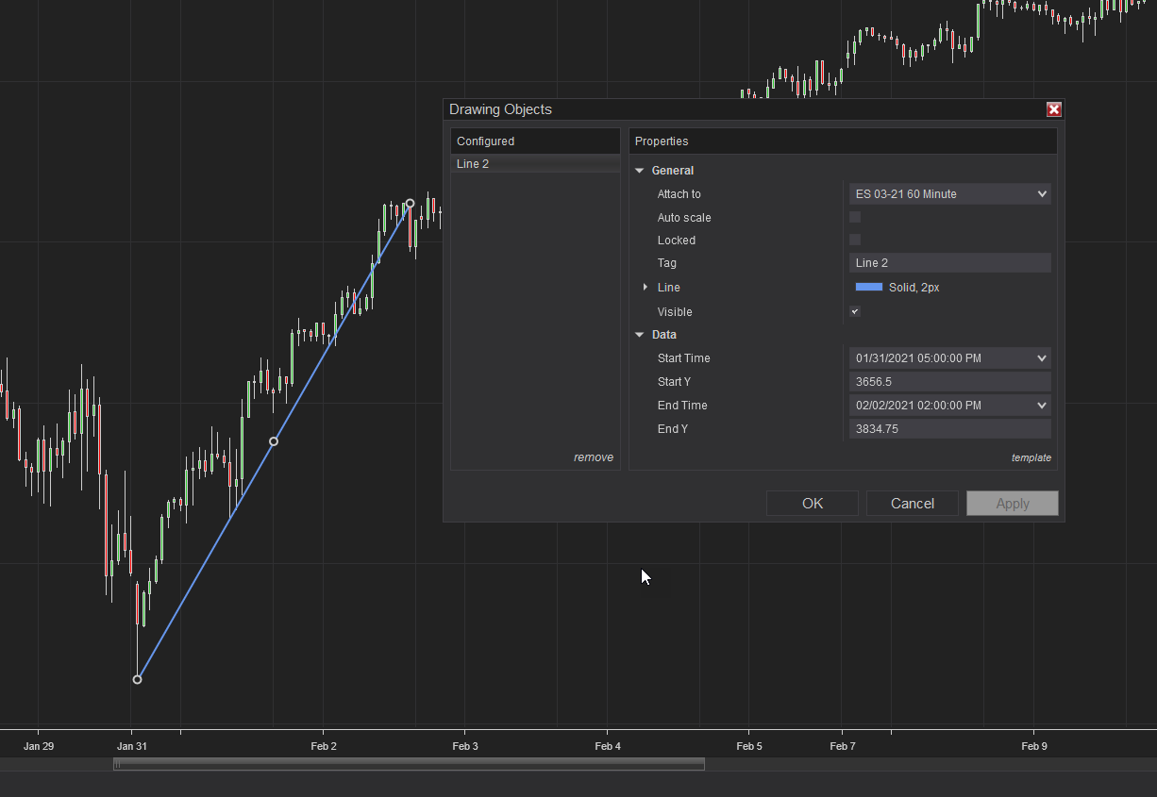Enable the Auto scale checkbox
Viewport: 1157px width, 797px height.
pyautogui.click(x=855, y=217)
